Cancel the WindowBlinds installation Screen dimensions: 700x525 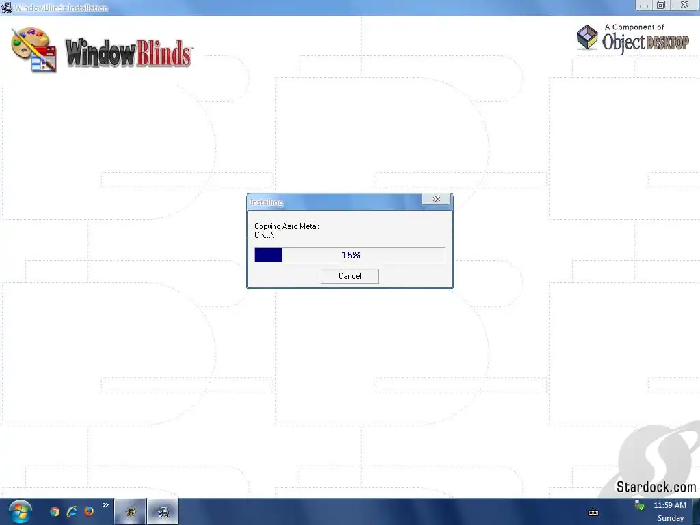click(349, 276)
